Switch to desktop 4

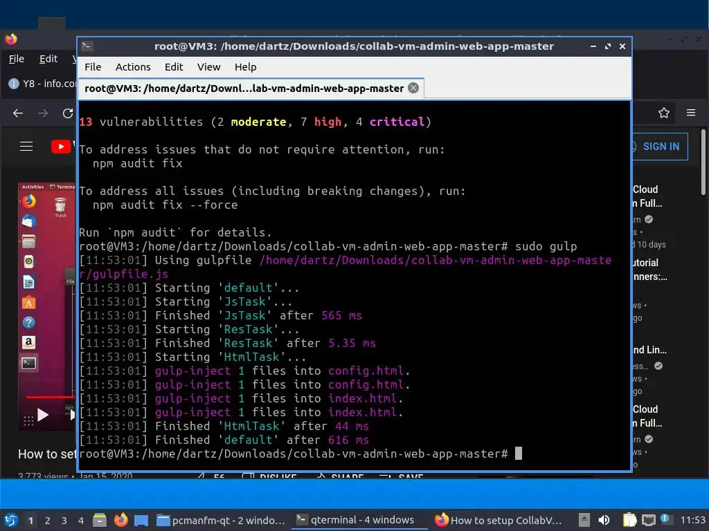(x=80, y=521)
